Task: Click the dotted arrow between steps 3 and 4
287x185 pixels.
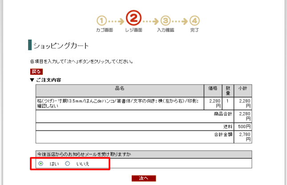Action: coord(180,21)
